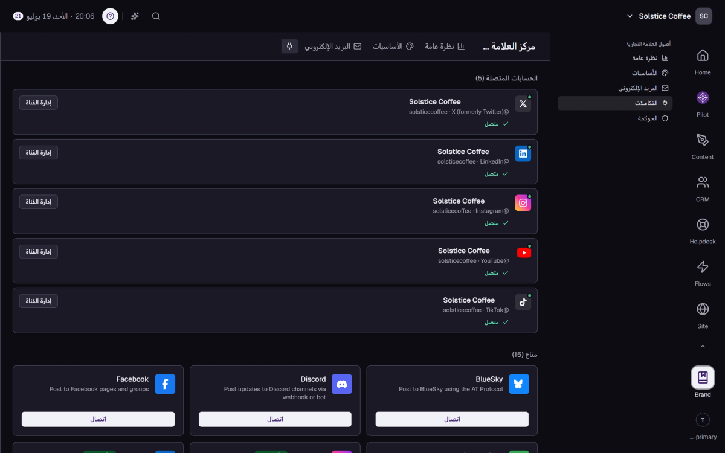Image resolution: width=725 pixels, height=453 pixels.
Task: Click إدارة القناة for X (Twitter) account
Action: 39,103
